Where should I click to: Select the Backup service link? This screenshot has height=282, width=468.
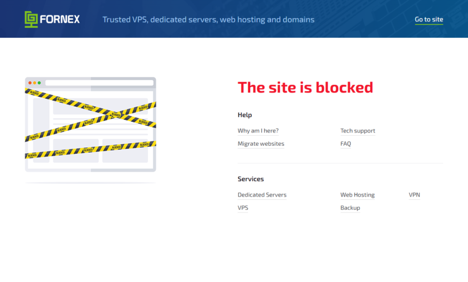pyautogui.click(x=350, y=208)
